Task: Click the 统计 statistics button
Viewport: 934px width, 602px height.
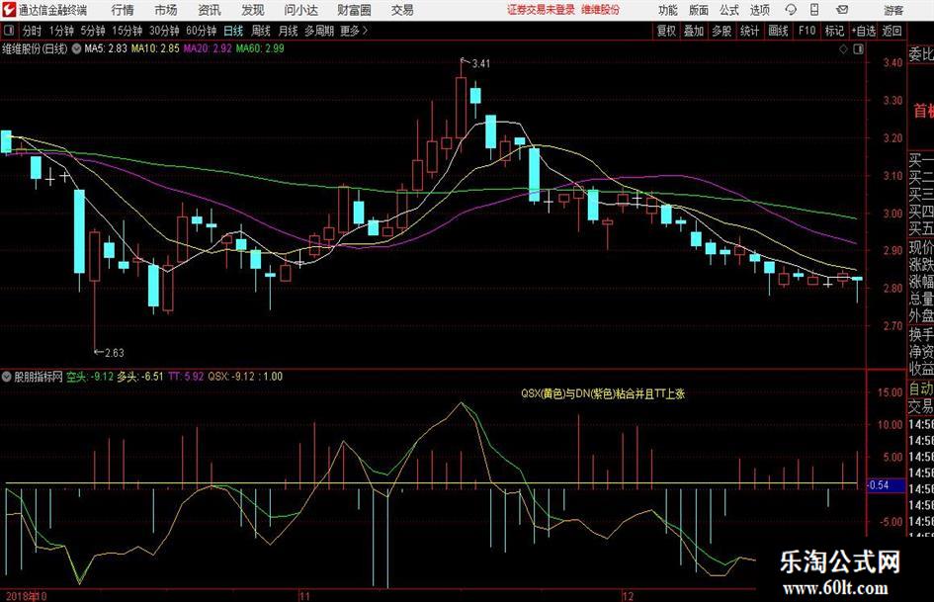Action: [749, 31]
